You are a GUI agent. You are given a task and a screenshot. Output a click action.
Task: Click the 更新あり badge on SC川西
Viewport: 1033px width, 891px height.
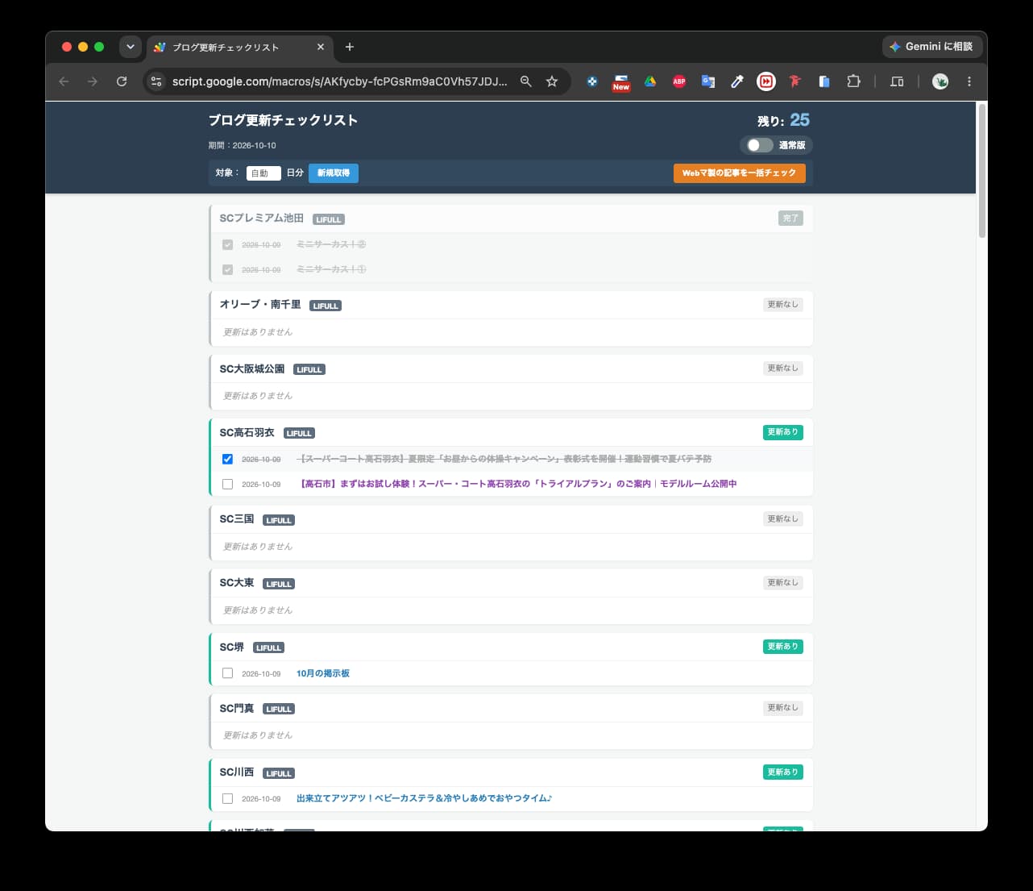pos(782,772)
